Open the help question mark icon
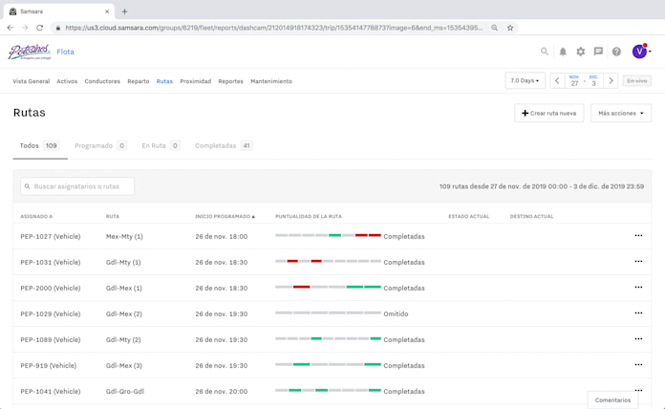This screenshot has height=409, width=665. (x=616, y=52)
